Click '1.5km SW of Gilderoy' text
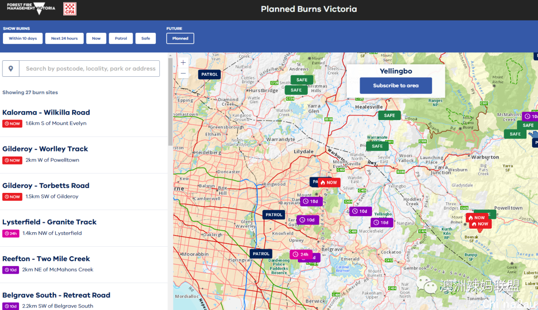The width and height of the screenshot is (538, 310). pos(52,196)
